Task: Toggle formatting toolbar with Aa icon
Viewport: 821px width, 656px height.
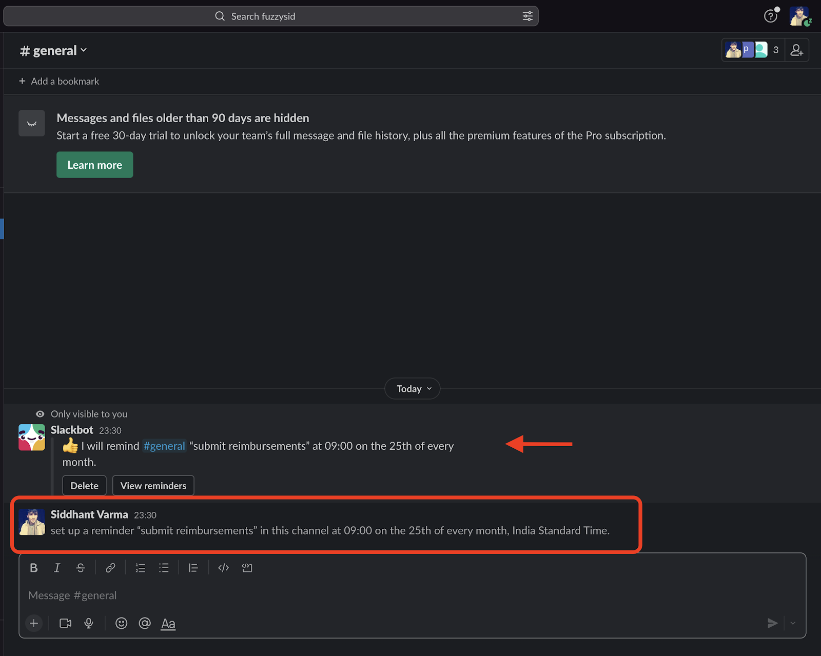Action: [x=168, y=624]
